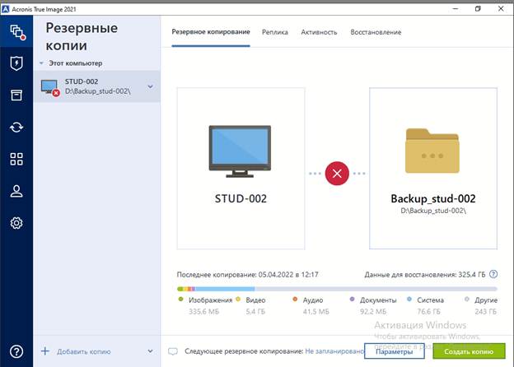This screenshot has width=514, height=367.
Task: Click the blue 'Система' legend dot
Action: point(409,300)
